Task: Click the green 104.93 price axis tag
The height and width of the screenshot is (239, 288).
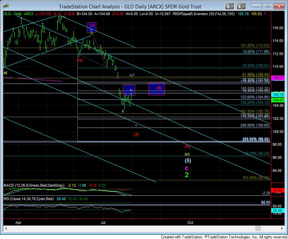Action: (x=278, y=100)
